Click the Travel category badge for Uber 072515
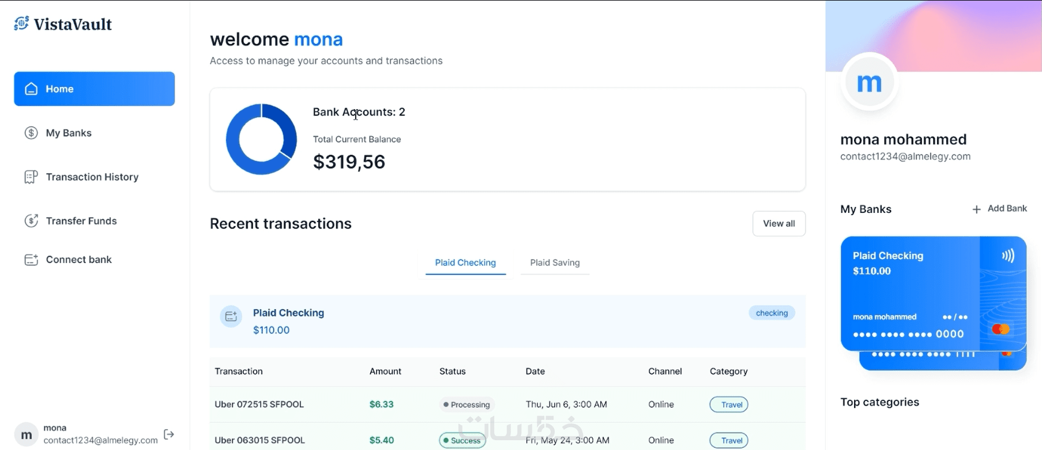Image resolution: width=1042 pixels, height=450 pixels. tap(729, 404)
